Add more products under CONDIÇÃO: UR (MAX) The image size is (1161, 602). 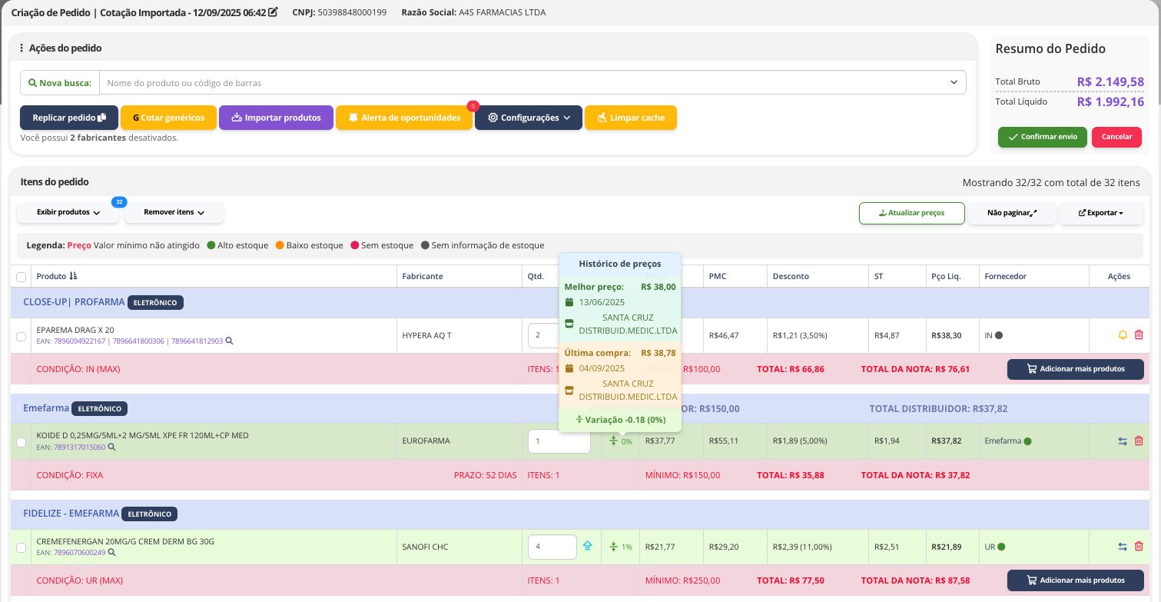coord(1075,580)
